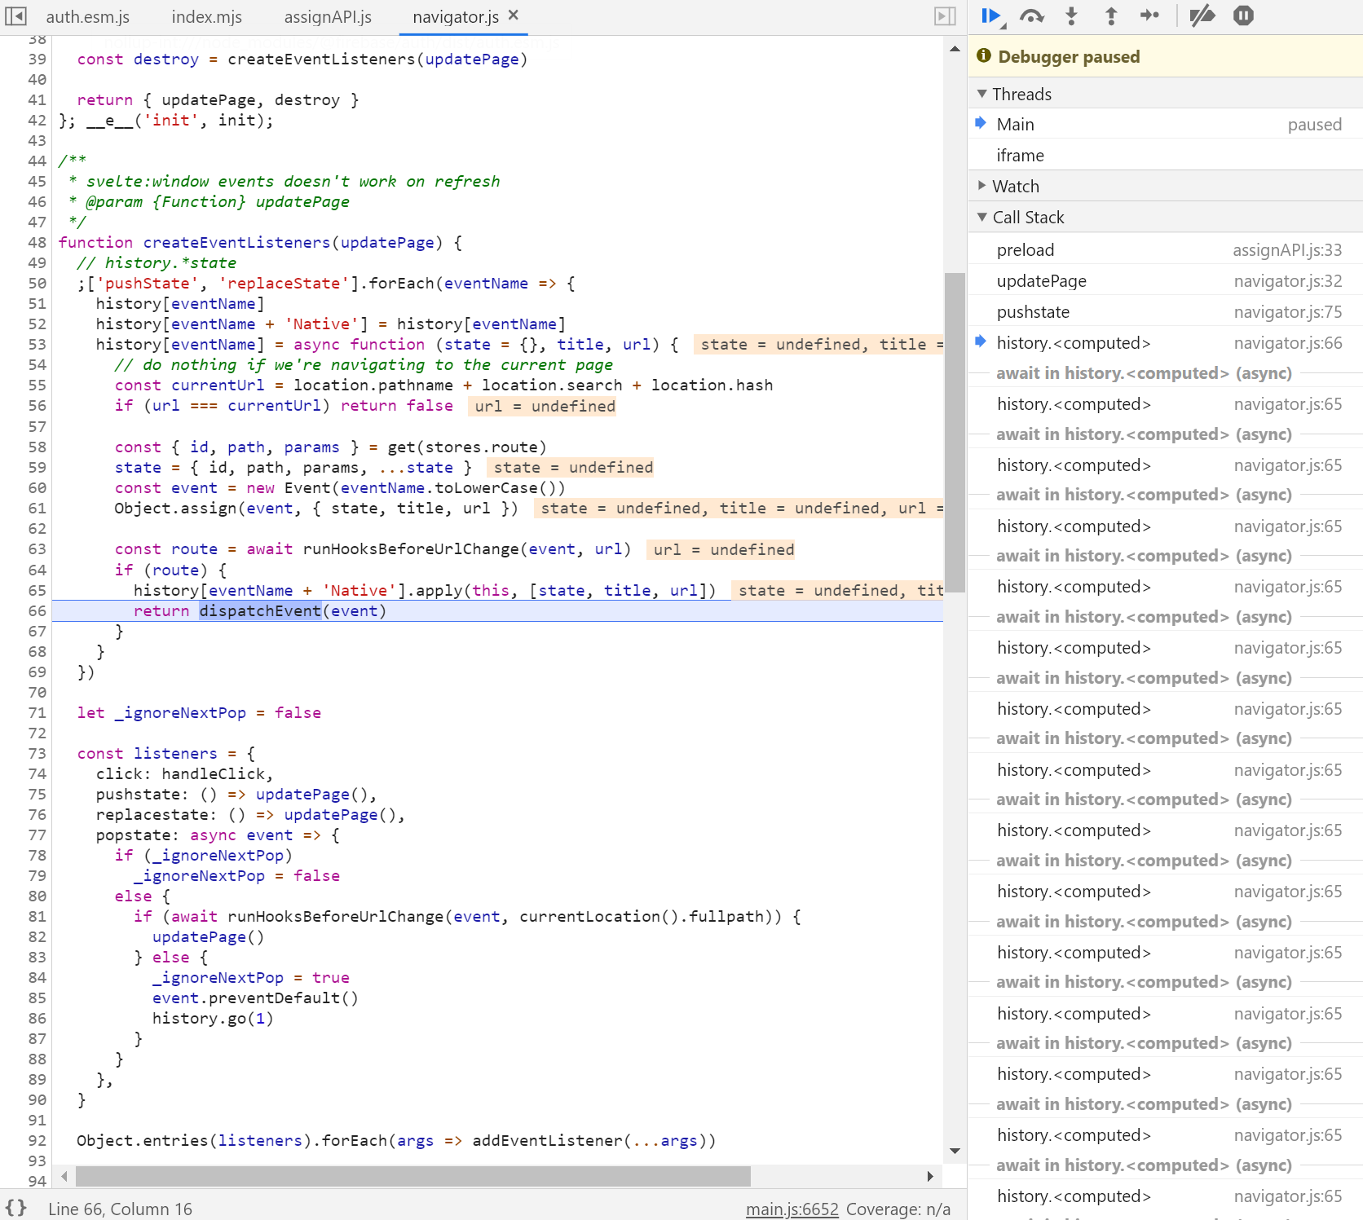Toggle pause on exceptions
This screenshot has height=1220, width=1363.
[x=1243, y=16]
